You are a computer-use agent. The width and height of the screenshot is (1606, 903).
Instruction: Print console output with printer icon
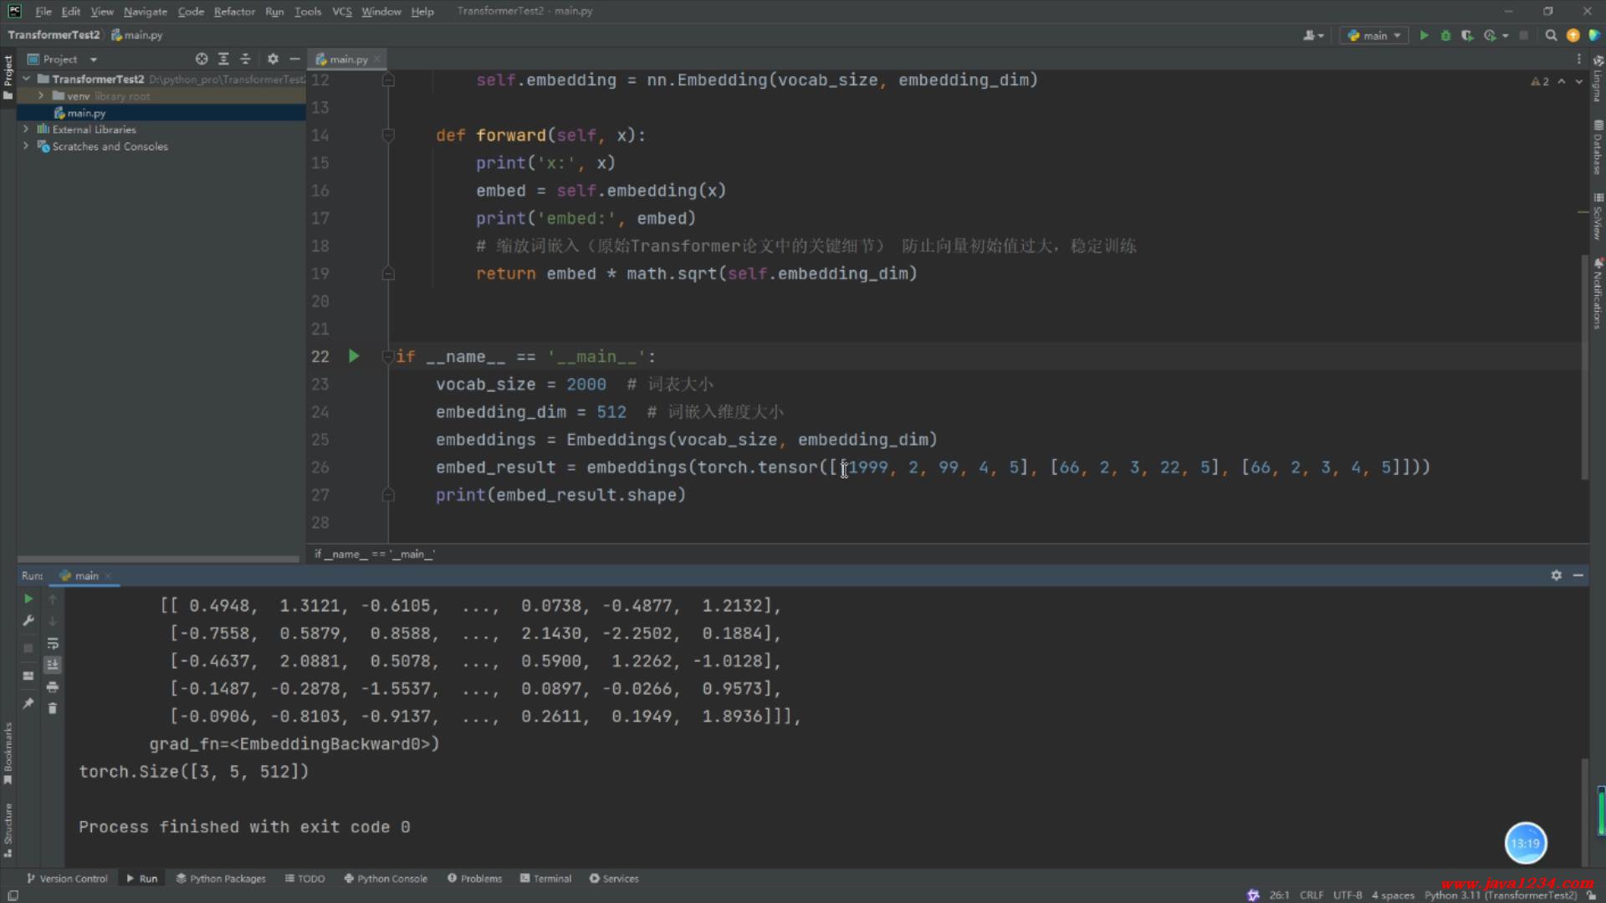[53, 686]
